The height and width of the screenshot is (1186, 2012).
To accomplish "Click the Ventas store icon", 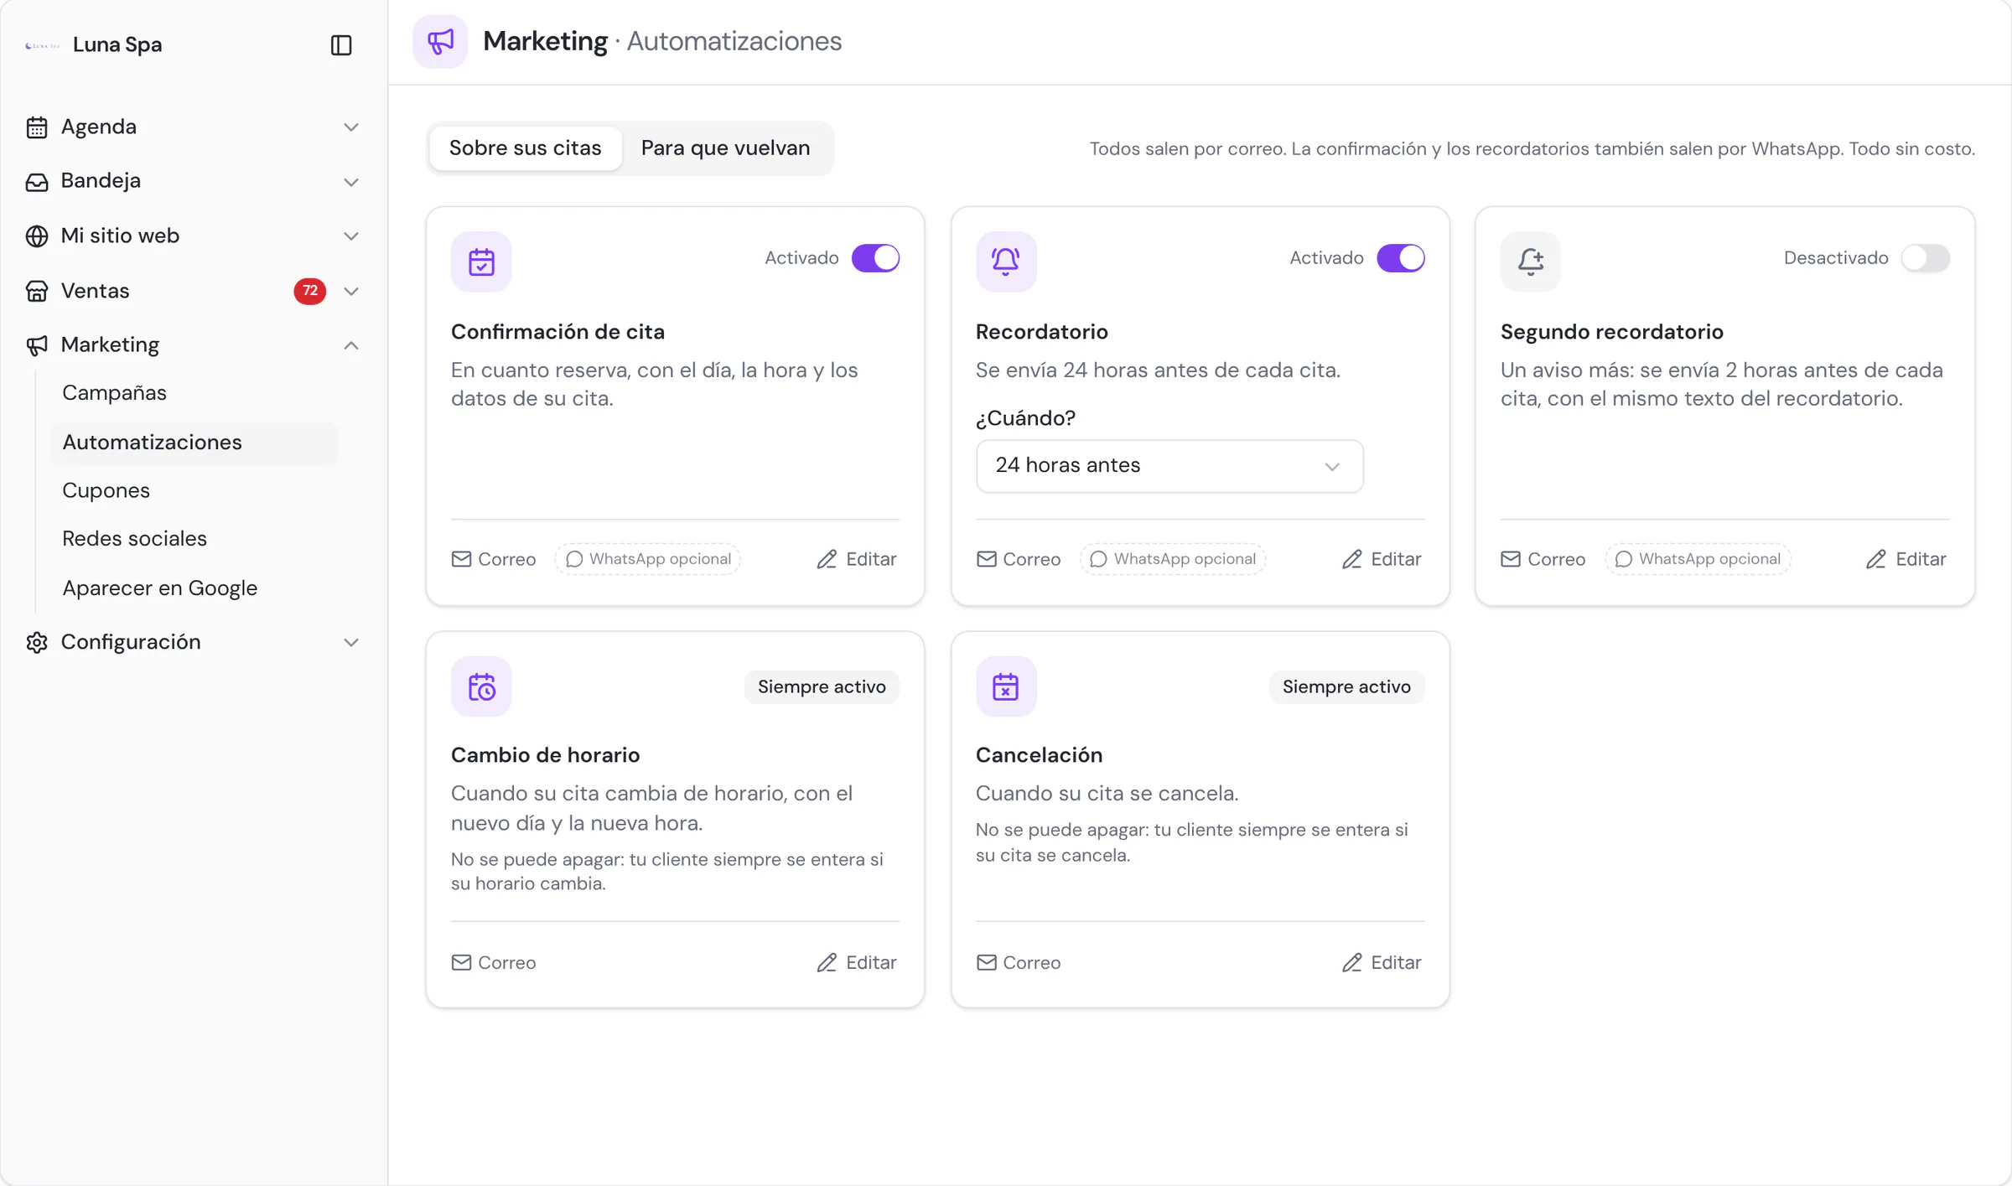I will coord(37,291).
